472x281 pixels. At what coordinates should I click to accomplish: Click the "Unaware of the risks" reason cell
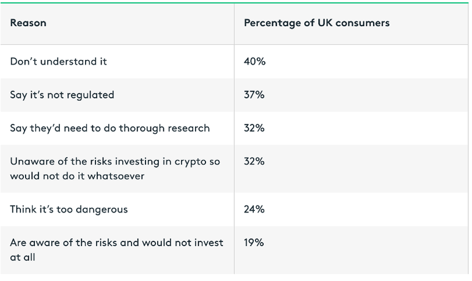115,168
